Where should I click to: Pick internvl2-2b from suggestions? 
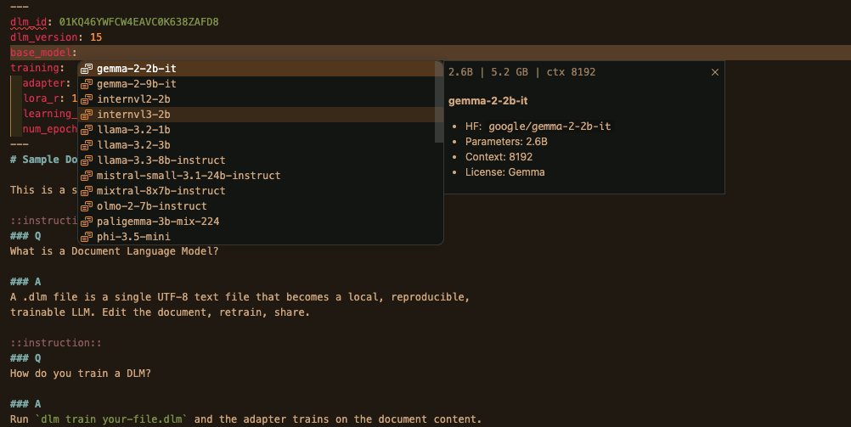click(x=256, y=99)
